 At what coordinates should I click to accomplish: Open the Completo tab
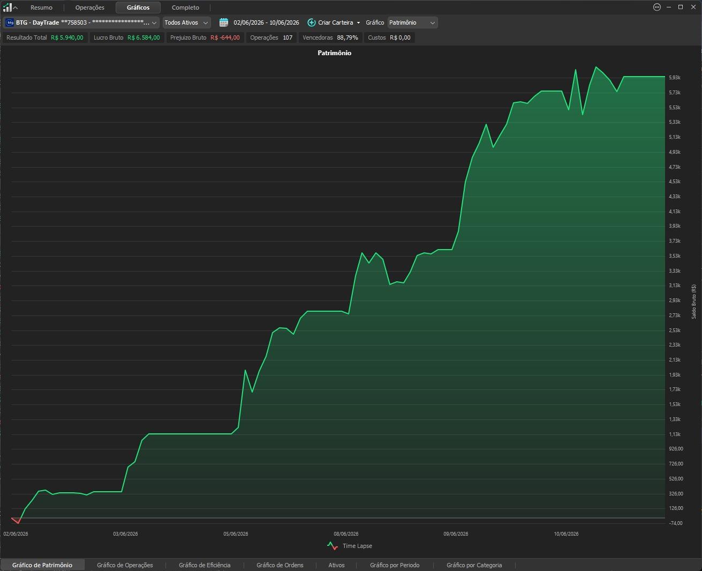pyautogui.click(x=185, y=7)
